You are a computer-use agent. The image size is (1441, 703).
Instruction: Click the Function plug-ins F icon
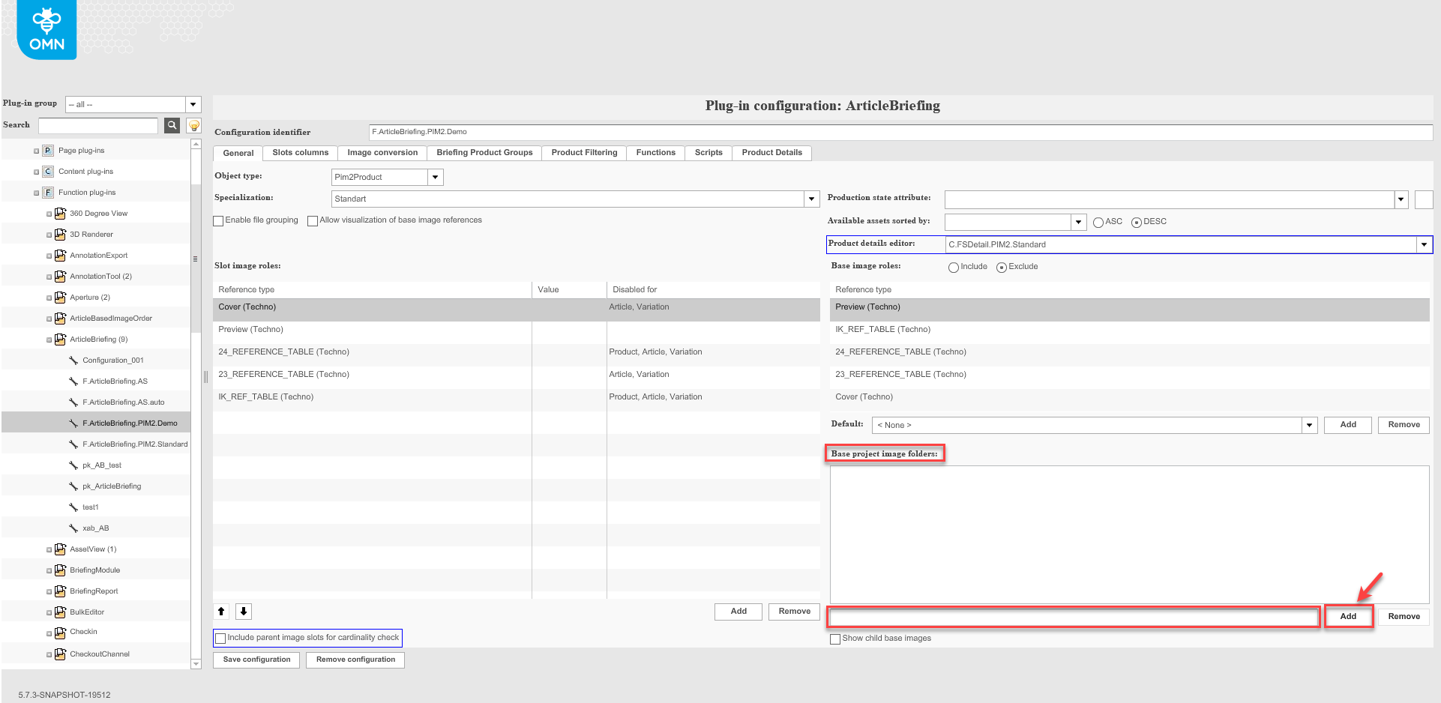[48, 193]
